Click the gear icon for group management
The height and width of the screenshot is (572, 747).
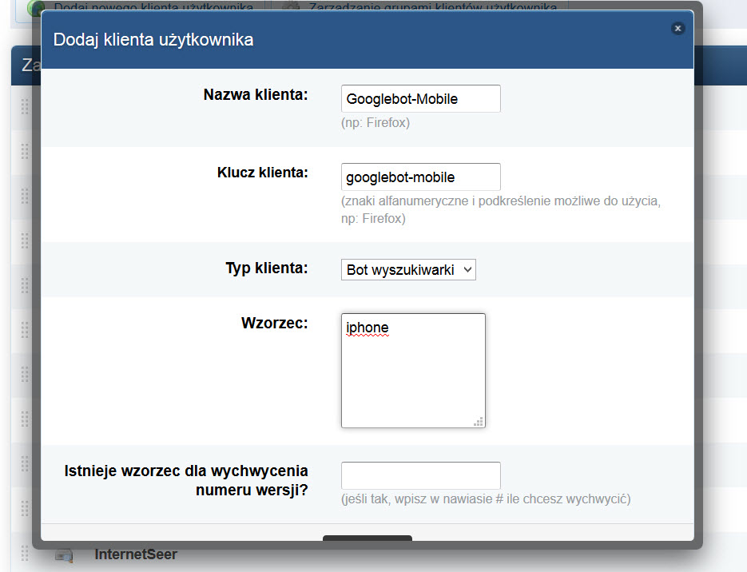tap(292, 7)
